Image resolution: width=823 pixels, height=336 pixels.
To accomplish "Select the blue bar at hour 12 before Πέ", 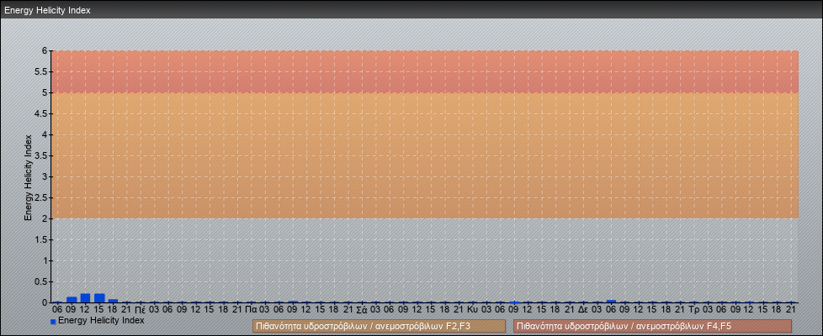I will 85,298.
